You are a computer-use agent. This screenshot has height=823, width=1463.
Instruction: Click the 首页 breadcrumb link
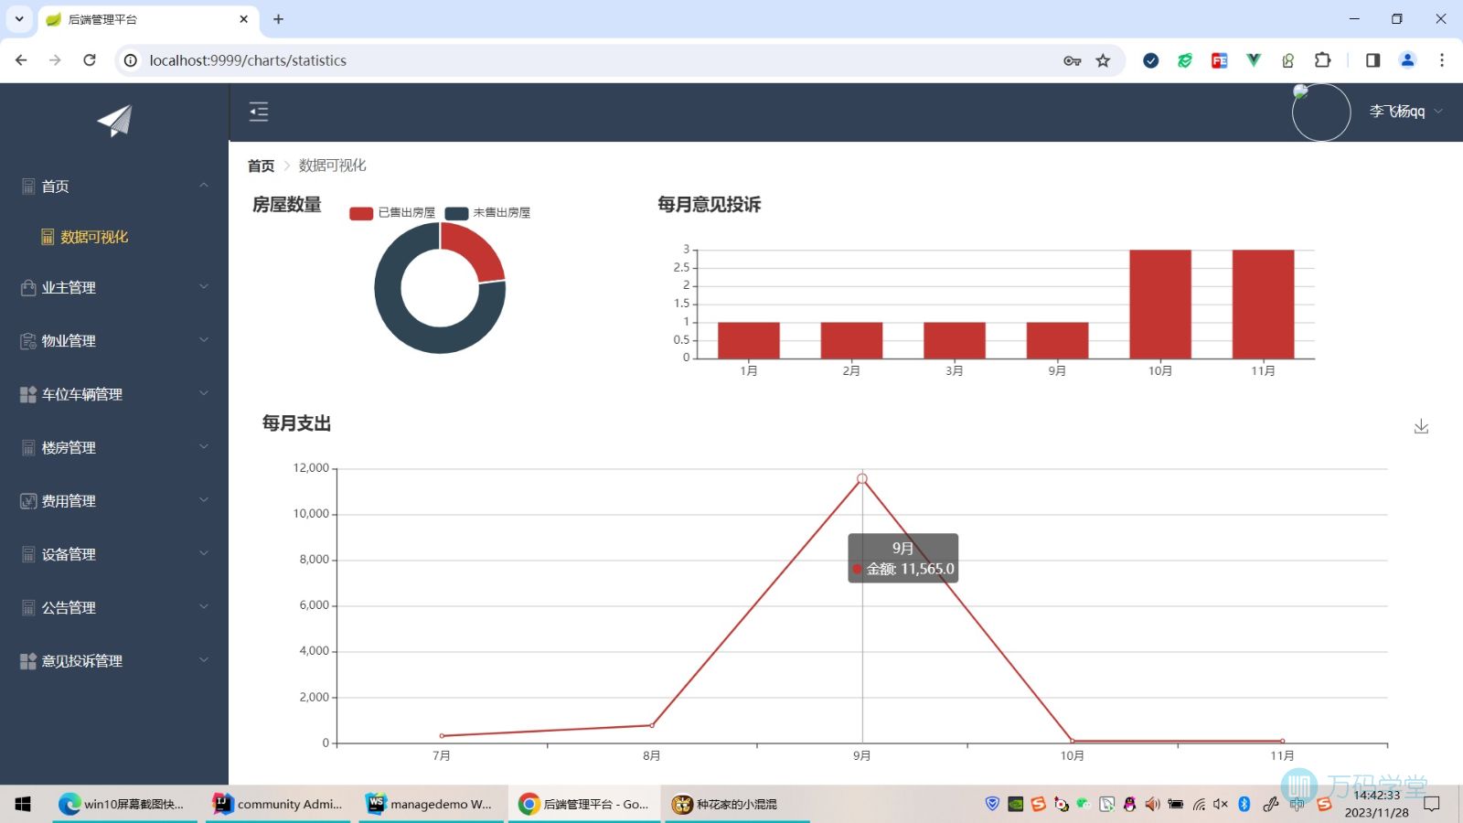point(261,166)
